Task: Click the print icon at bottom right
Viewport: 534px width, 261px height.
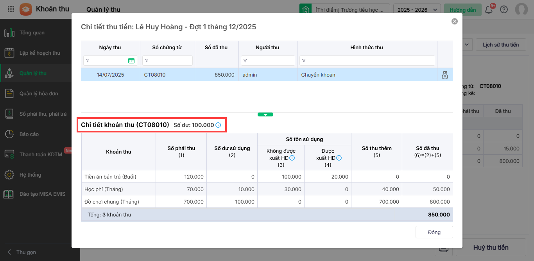Action: pos(443,248)
